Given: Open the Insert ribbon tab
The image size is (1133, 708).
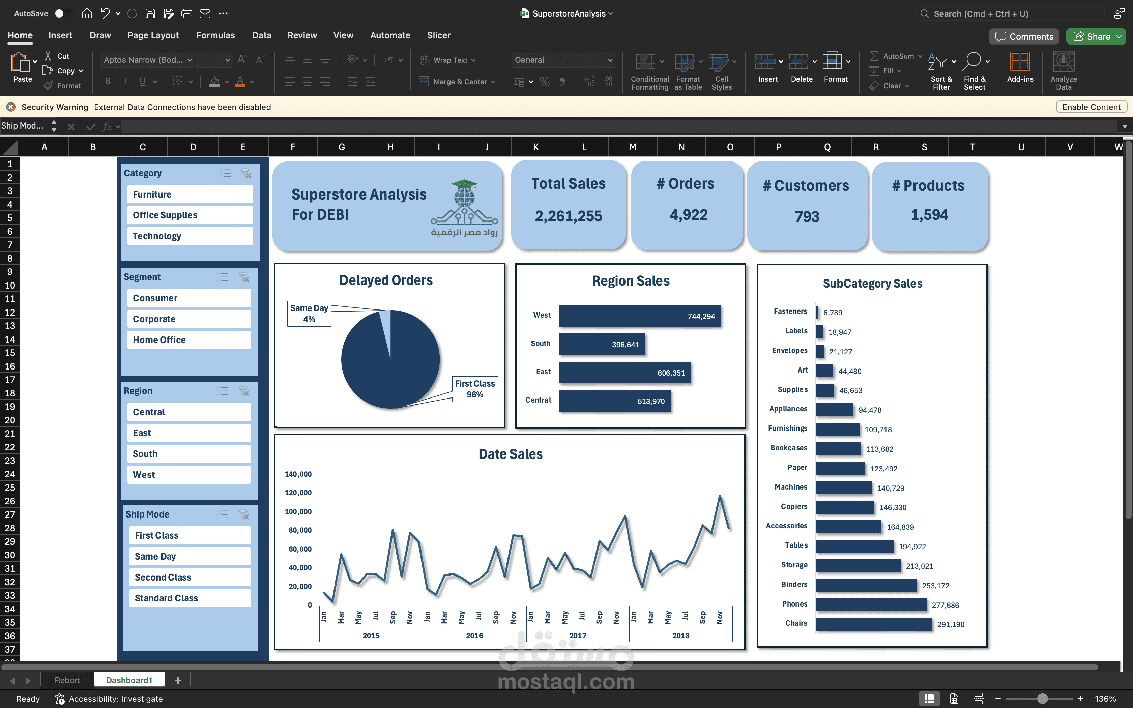Looking at the screenshot, I should (60, 35).
